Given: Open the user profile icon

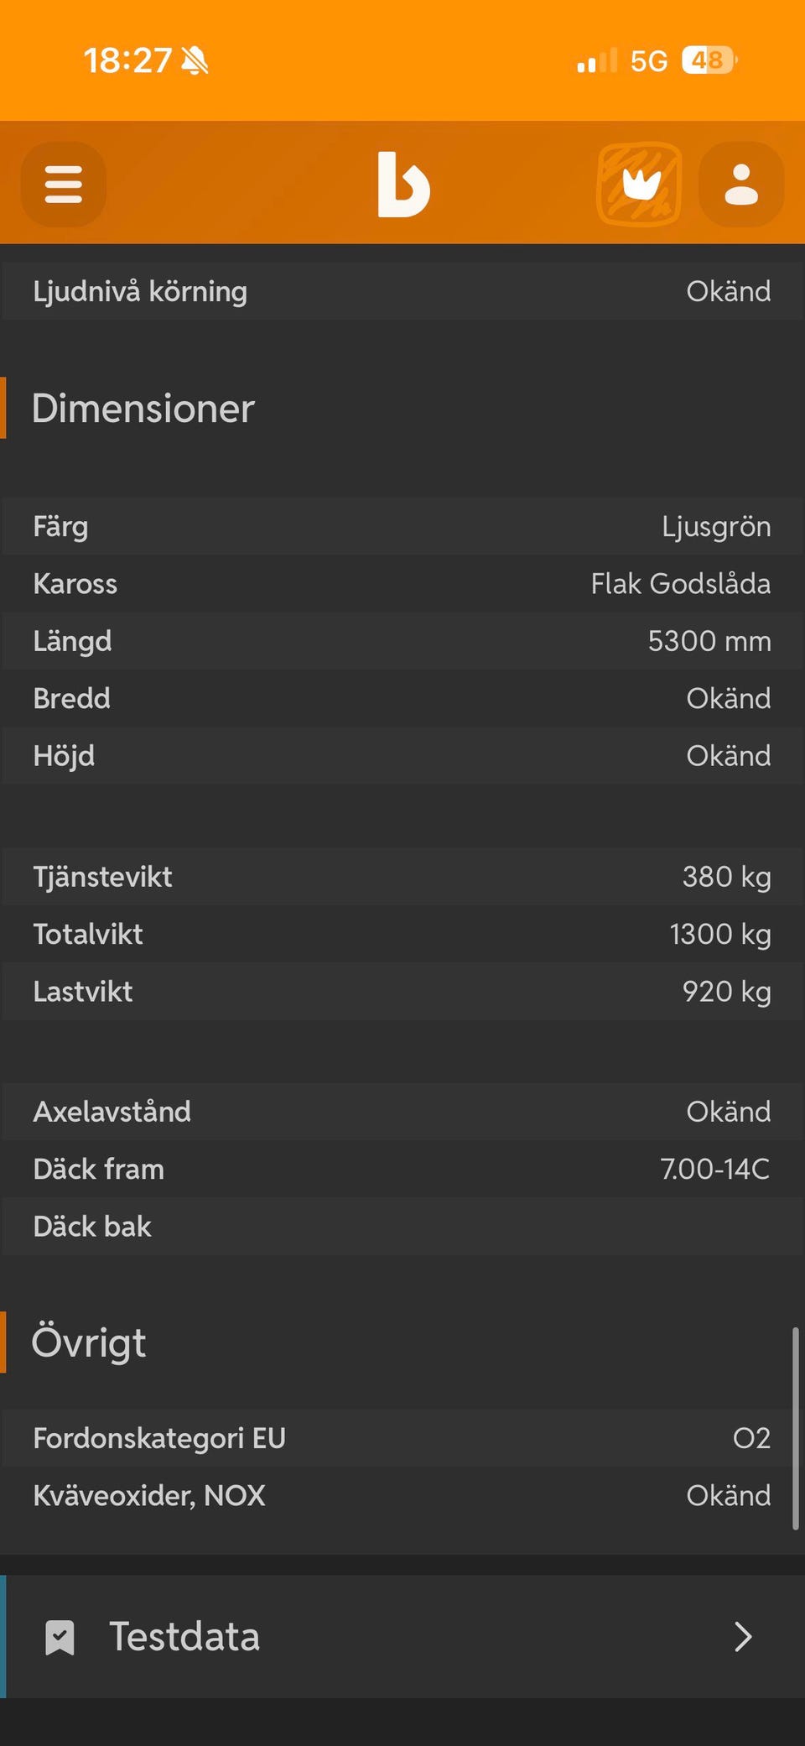Looking at the screenshot, I should point(740,184).
